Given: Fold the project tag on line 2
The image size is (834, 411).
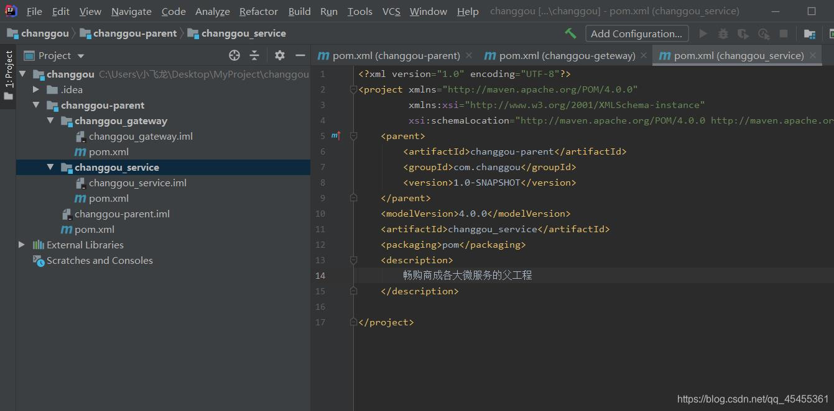Looking at the screenshot, I should [353, 89].
